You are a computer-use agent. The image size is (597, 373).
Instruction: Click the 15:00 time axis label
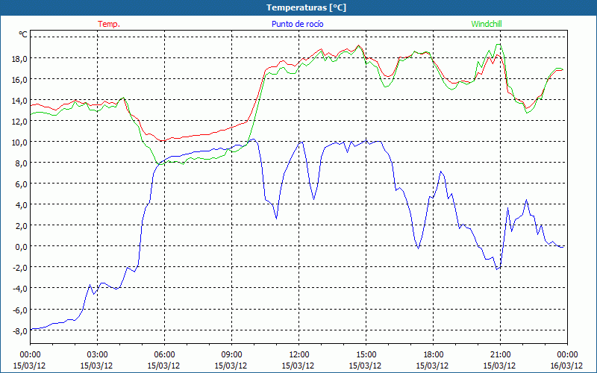[366, 355]
